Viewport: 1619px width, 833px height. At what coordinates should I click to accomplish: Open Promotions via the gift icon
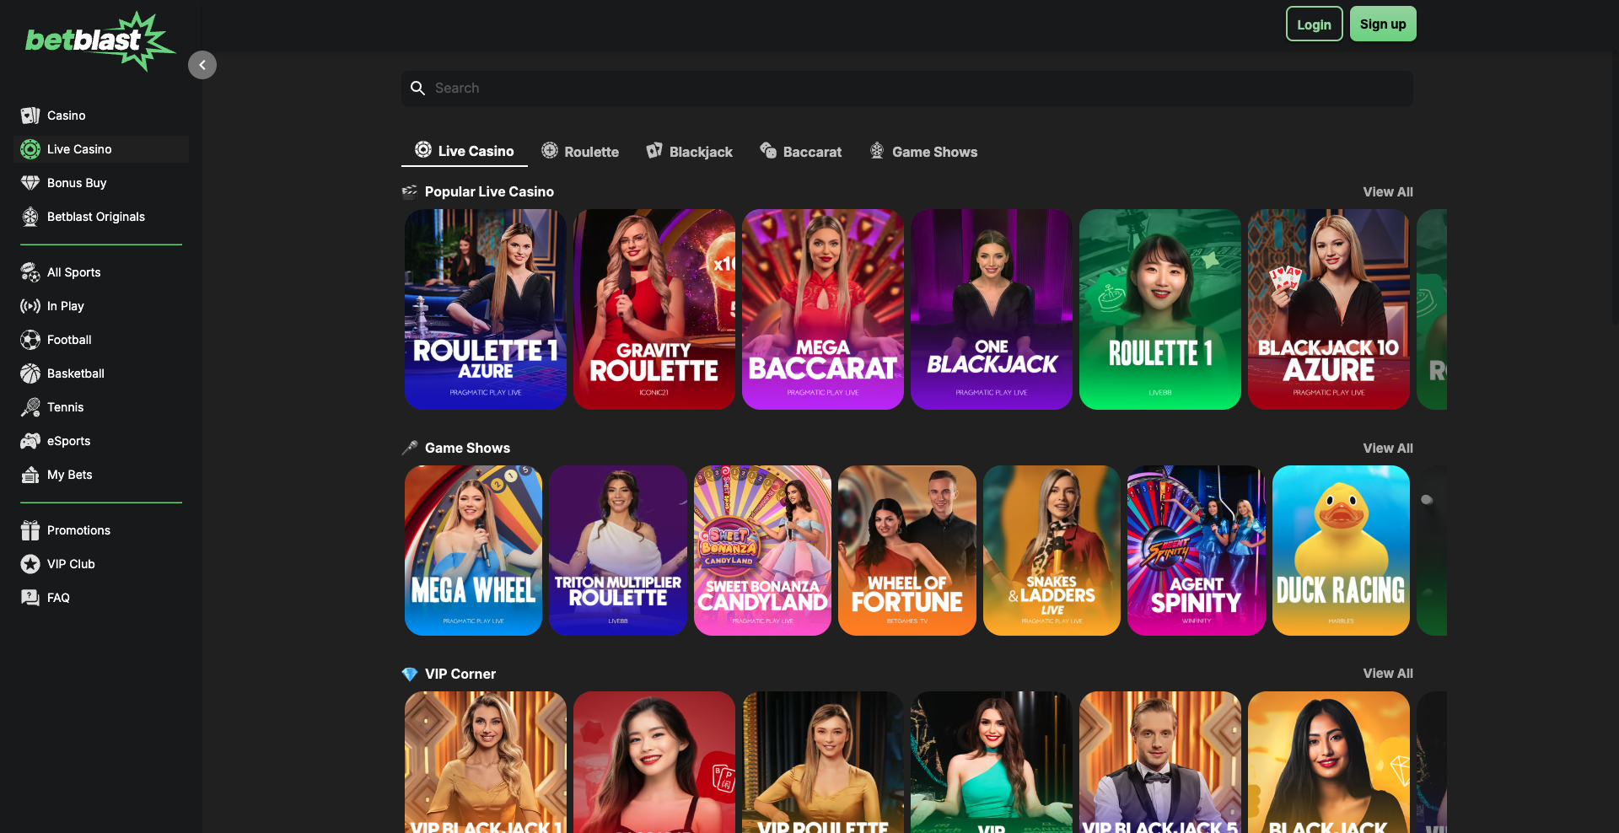click(30, 530)
